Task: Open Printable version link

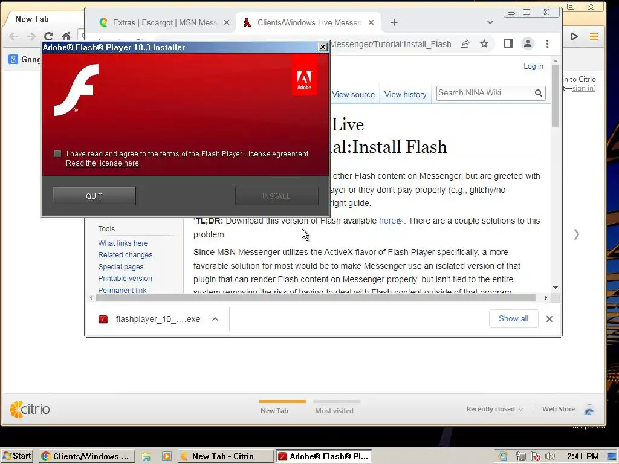Action: (125, 278)
